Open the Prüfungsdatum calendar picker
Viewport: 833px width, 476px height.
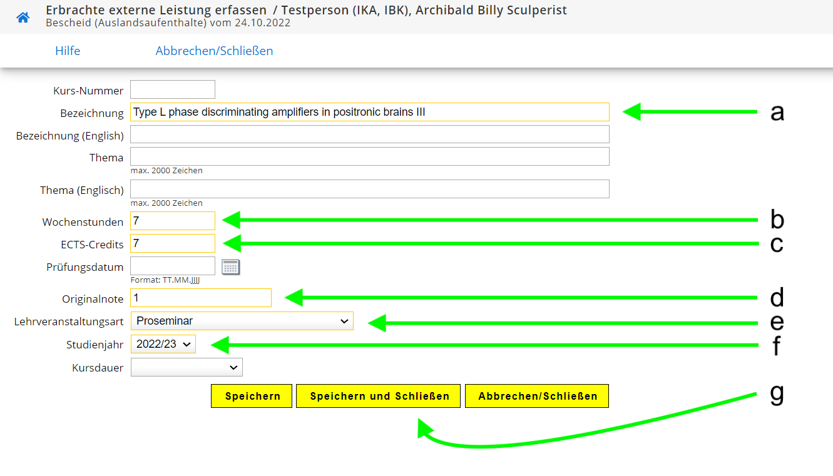(x=231, y=267)
